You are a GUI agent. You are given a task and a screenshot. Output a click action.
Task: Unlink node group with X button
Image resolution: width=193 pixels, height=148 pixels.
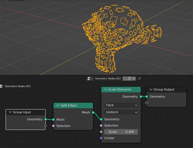click(x=134, y=79)
